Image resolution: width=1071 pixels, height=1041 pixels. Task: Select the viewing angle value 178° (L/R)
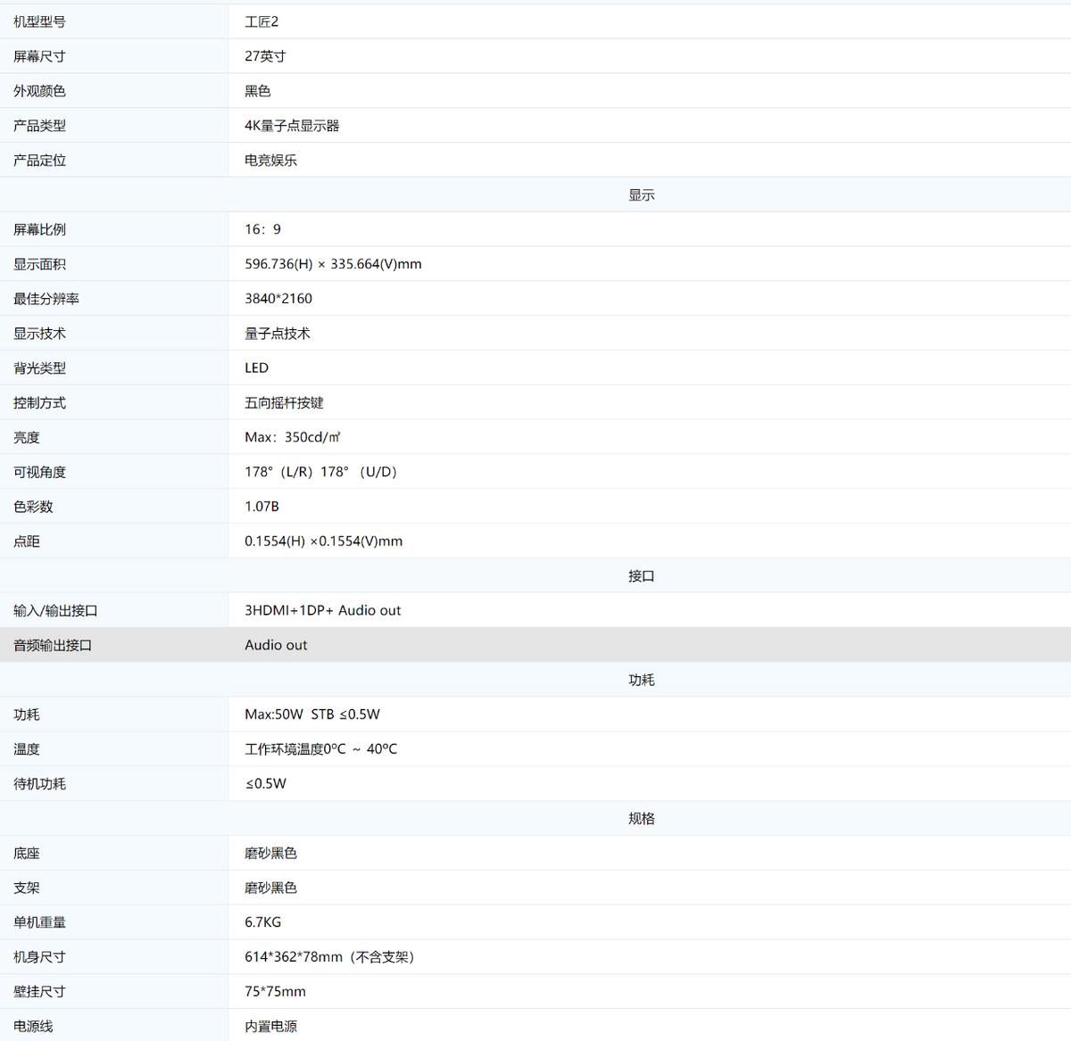[x=278, y=472]
